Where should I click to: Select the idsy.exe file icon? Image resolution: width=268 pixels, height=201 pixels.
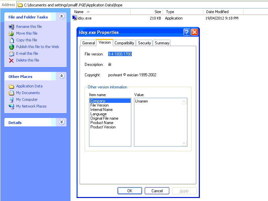pos(75,18)
